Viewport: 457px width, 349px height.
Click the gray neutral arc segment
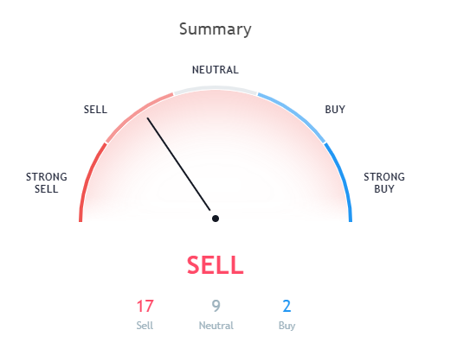pos(216,88)
